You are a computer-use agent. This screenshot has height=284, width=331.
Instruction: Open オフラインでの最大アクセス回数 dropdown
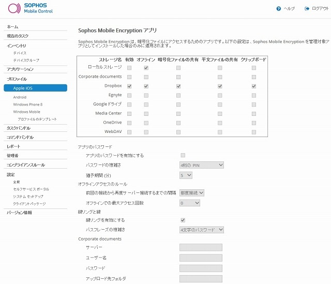tap(190, 203)
